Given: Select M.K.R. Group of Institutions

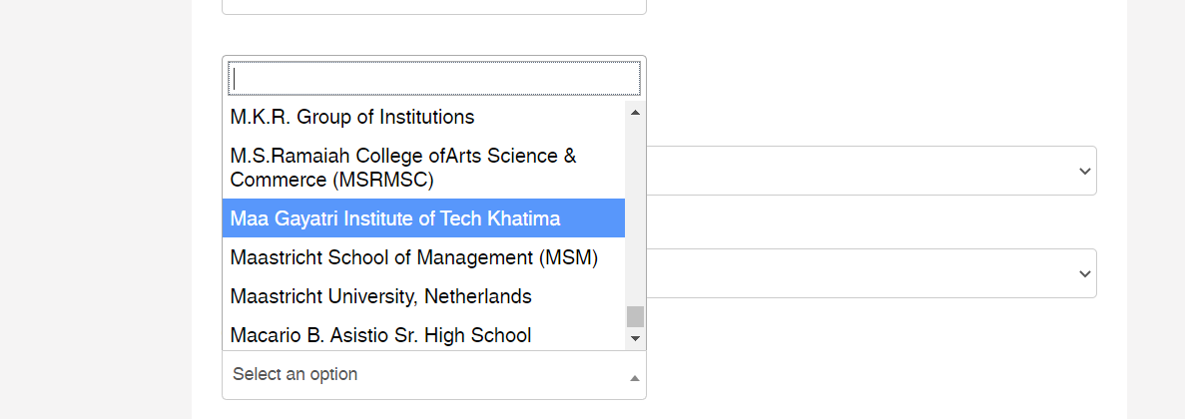Looking at the screenshot, I should point(351,117).
